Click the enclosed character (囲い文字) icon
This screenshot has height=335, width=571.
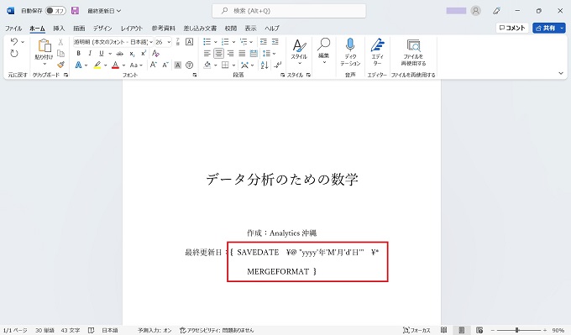pyautogui.click(x=190, y=65)
